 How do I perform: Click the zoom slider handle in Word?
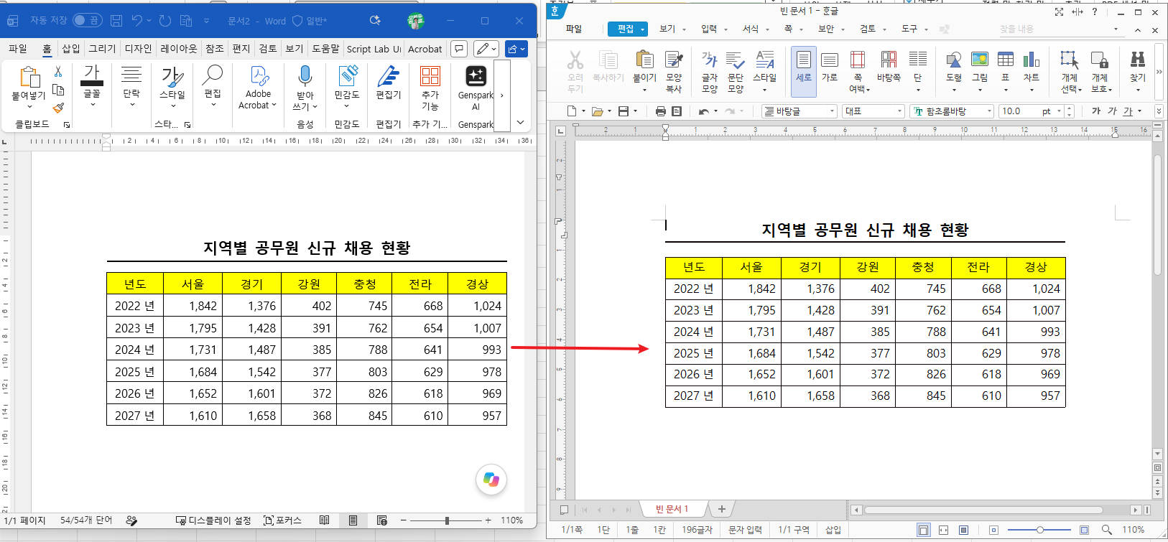tap(447, 520)
